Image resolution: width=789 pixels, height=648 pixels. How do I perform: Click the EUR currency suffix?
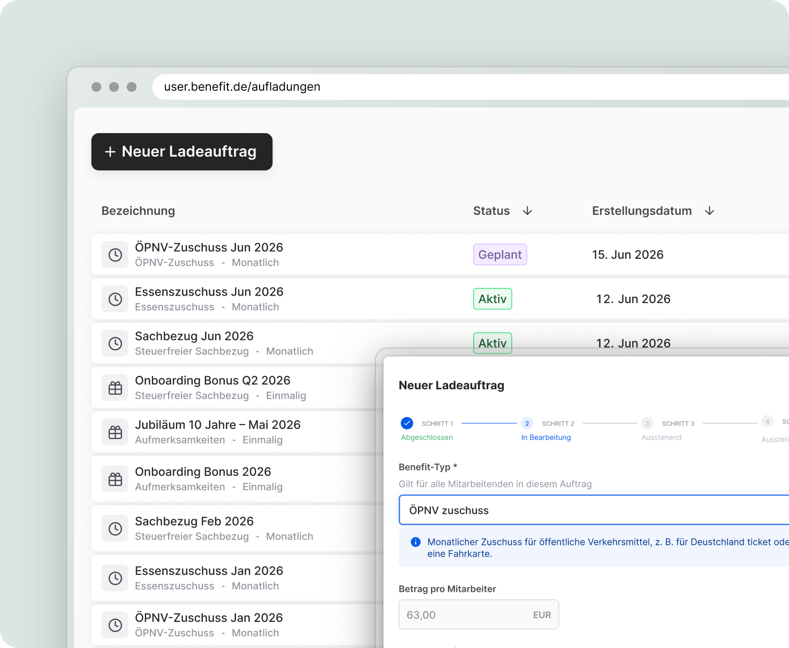point(542,615)
